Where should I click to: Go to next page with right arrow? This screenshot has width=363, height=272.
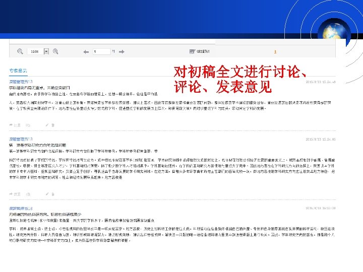[122, 51]
